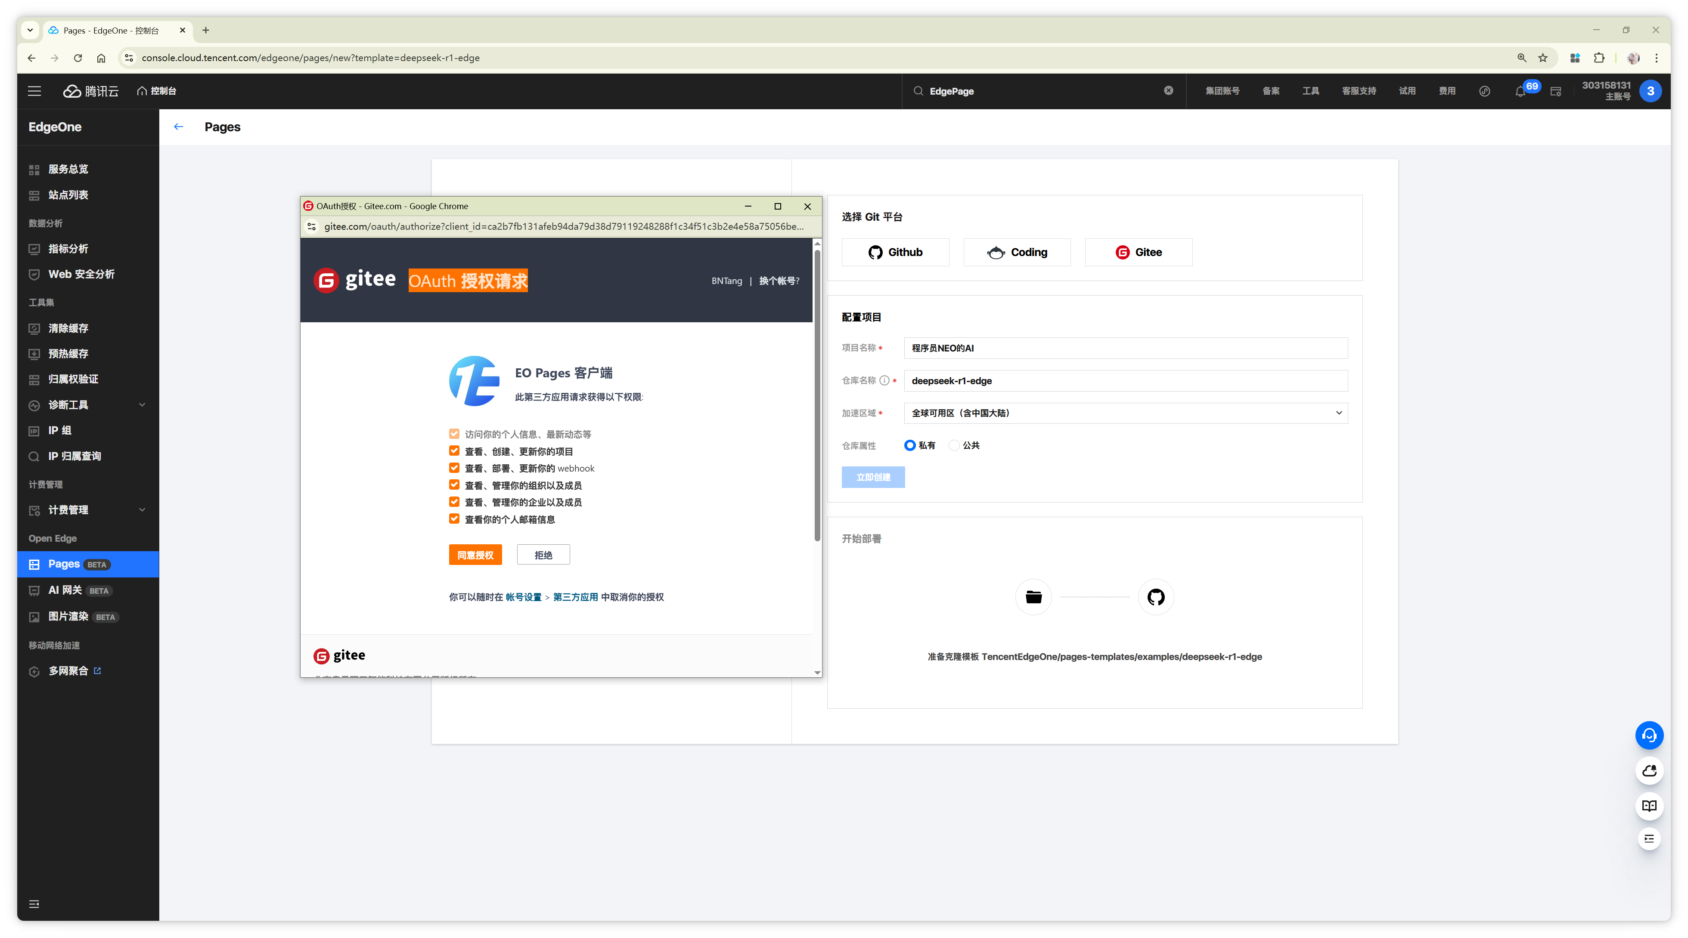This screenshot has width=1688, height=938.
Task: Collapse the sidebar using the bottom-left icon
Action: [x=34, y=904]
